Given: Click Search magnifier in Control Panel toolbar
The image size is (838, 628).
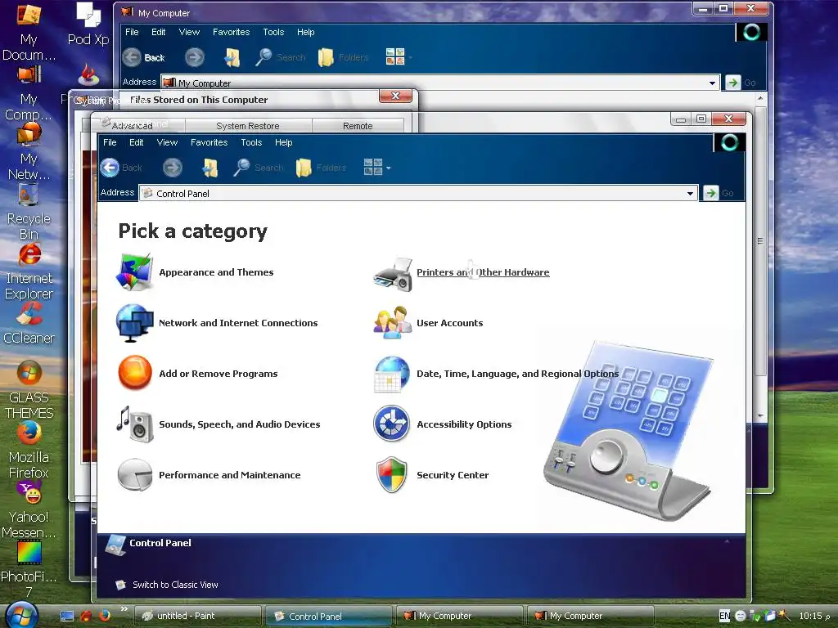Looking at the screenshot, I should click(x=241, y=168).
